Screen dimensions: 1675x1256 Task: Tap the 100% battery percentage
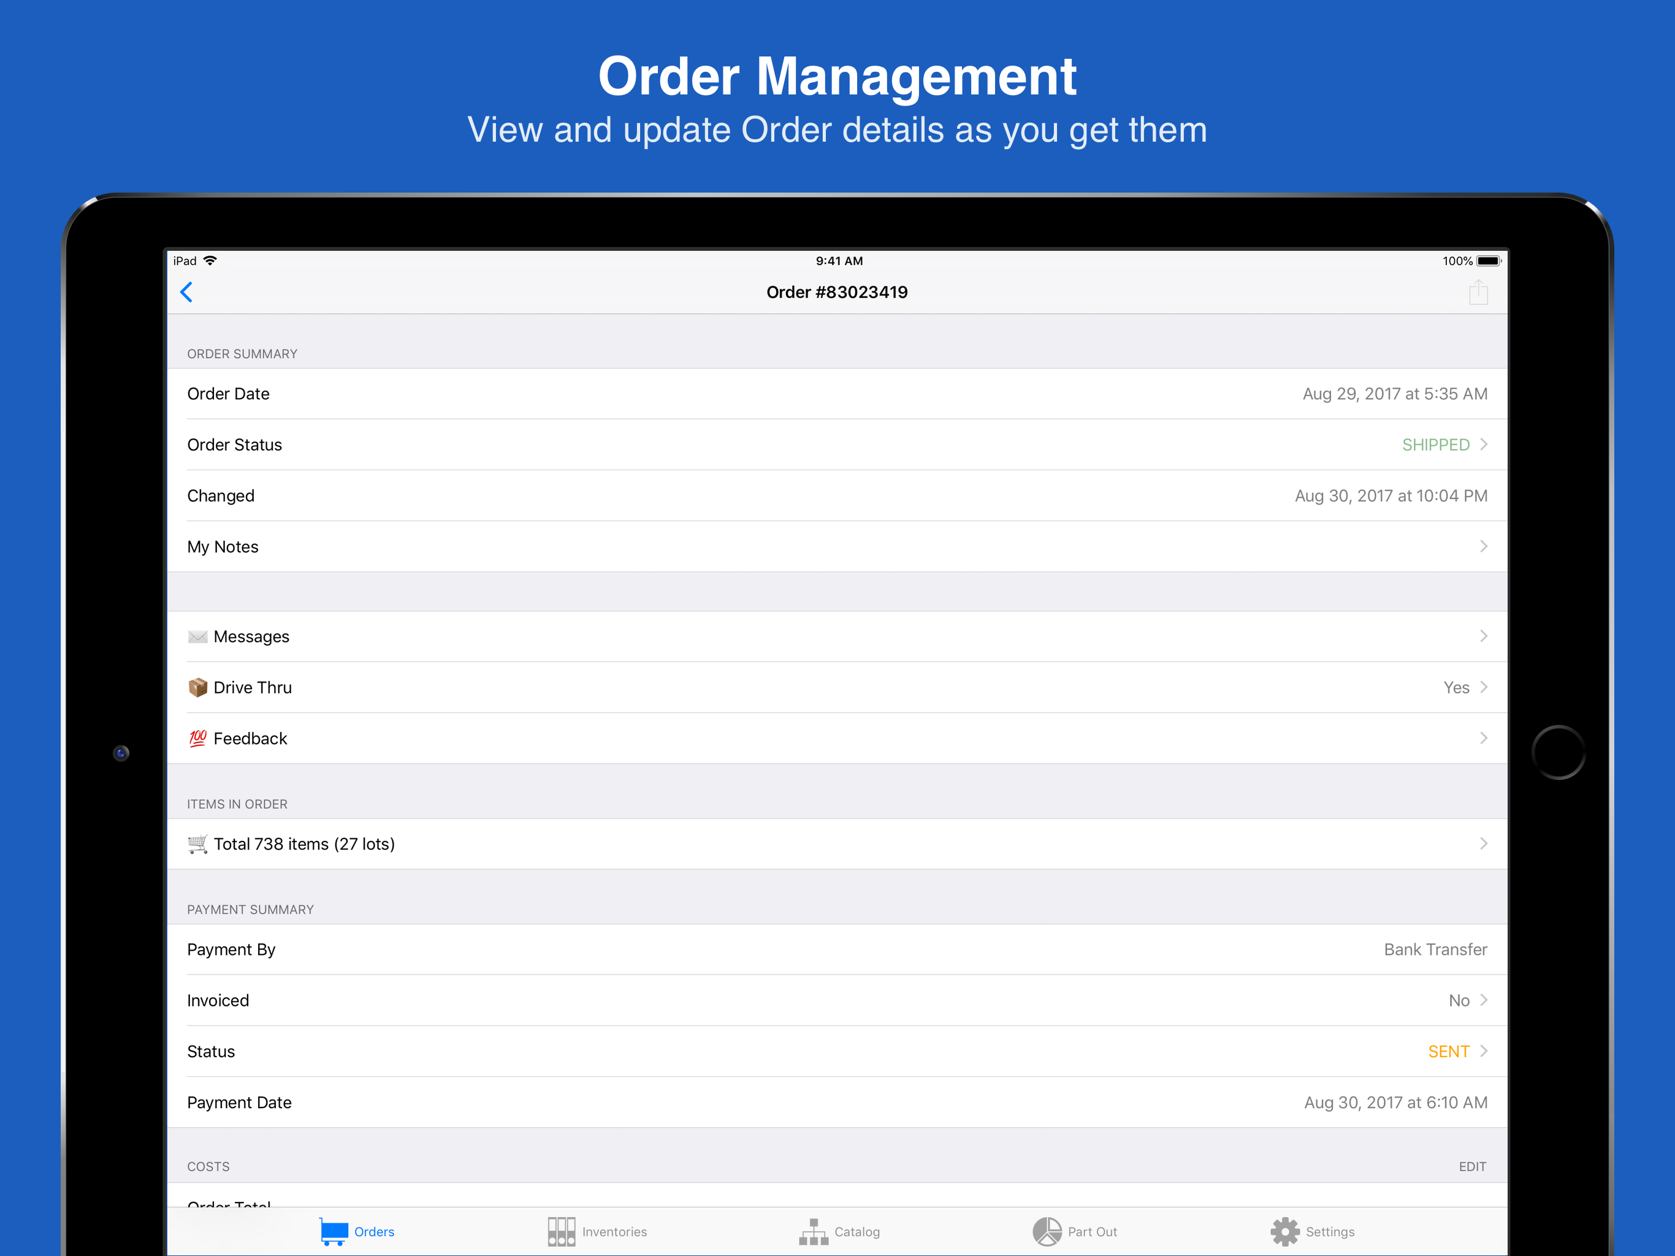click(x=1457, y=261)
